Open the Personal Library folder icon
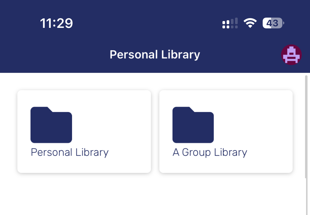 [51, 125]
